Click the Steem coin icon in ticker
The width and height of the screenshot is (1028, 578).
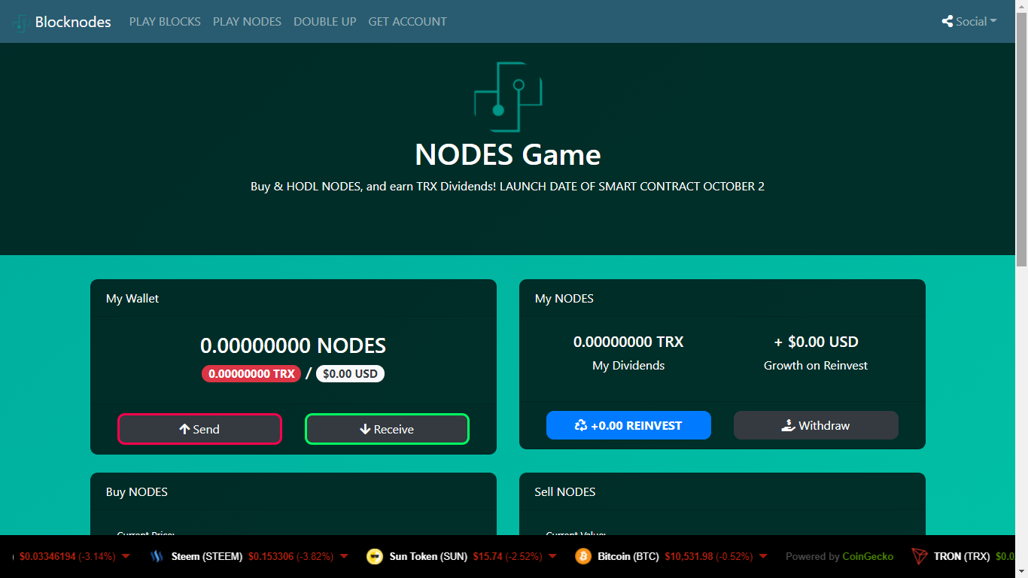click(x=157, y=556)
